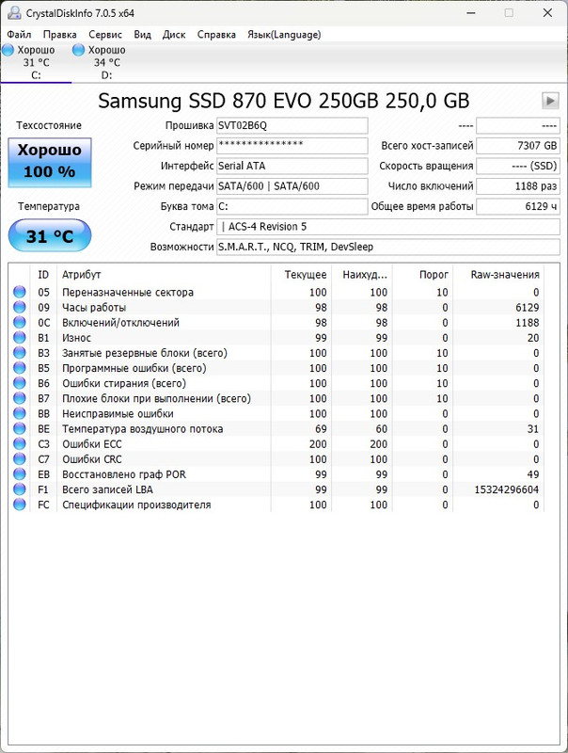This screenshot has height=753, width=568.
Task: Click the Буква тома field C:
Action: click(x=292, y=206)
